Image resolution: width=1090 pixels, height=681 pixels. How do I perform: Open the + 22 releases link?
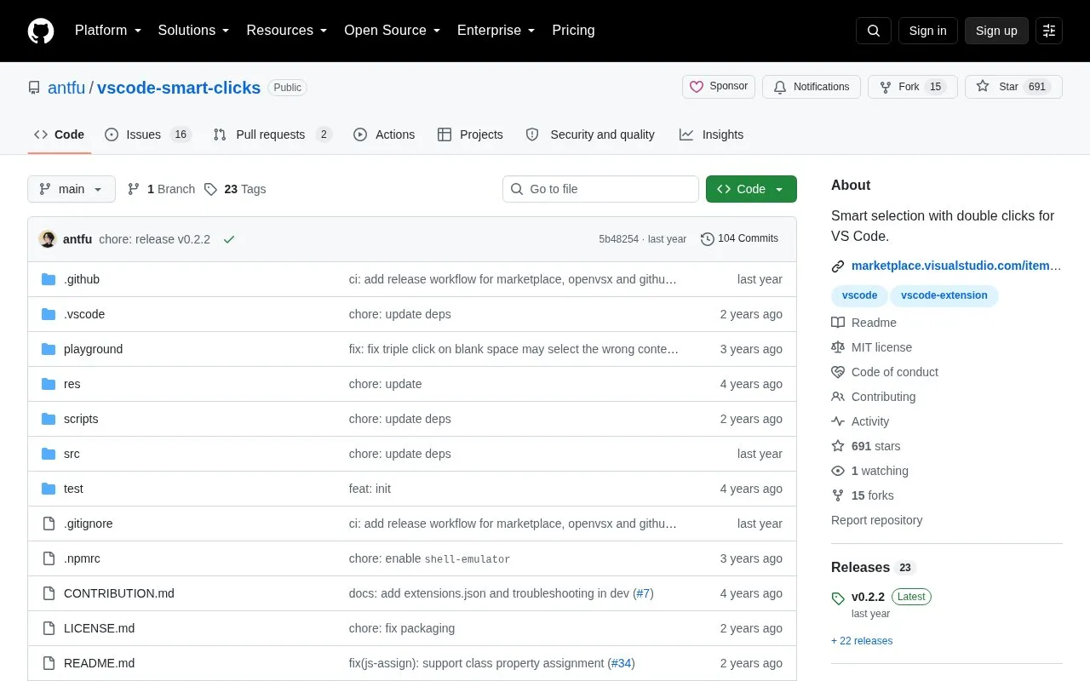(x=862, y=641)
